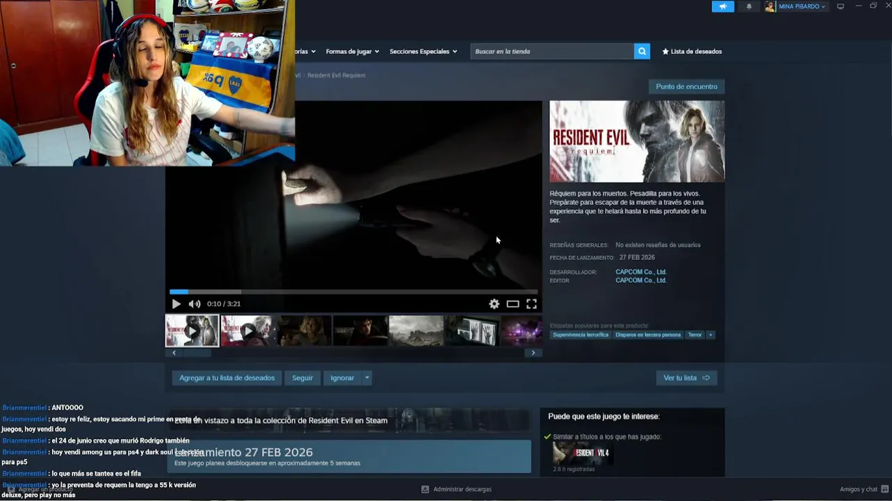Select second trailer thumbnail with red-haired character

tap(248, 331)
